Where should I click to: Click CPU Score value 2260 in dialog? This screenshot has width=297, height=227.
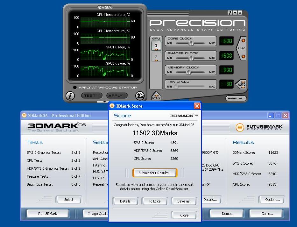coord(174,159)
